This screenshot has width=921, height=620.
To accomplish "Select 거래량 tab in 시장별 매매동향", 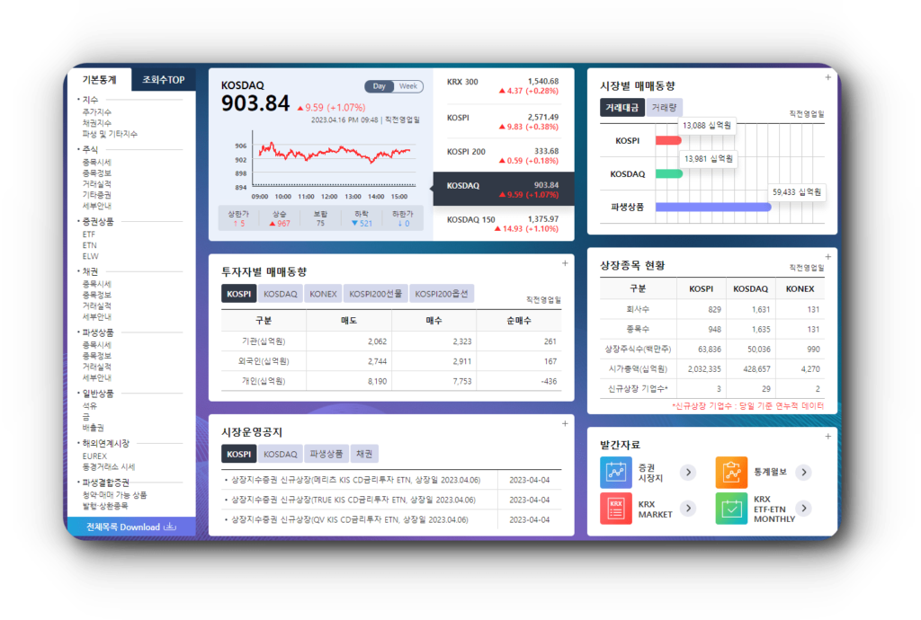I will [665, 107].
